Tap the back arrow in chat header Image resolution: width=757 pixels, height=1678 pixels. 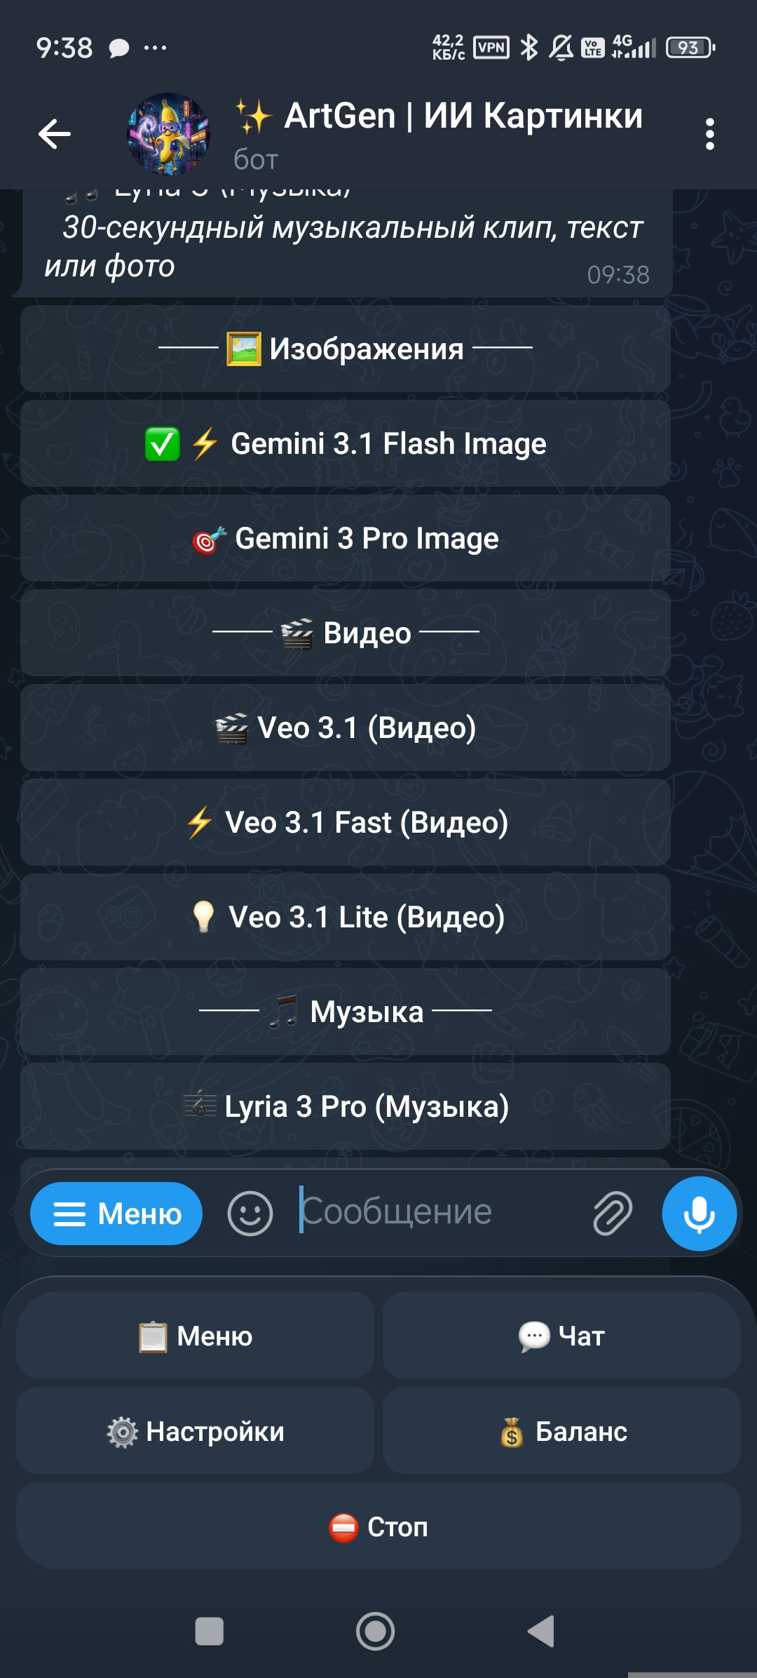click(55, 133)
